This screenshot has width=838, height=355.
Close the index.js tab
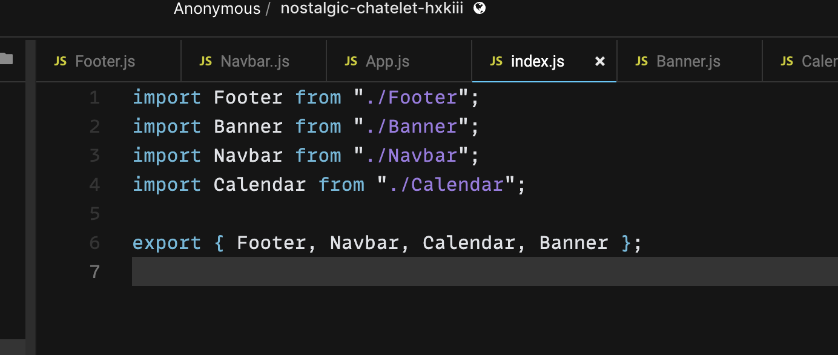pyautogui.click(x=599, y=61)
